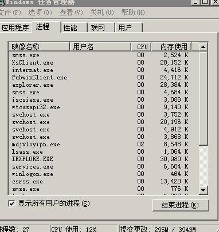The image size is (219, 232).
Task: Select wtcasapi32.exe process row
Action: [103, 107]
